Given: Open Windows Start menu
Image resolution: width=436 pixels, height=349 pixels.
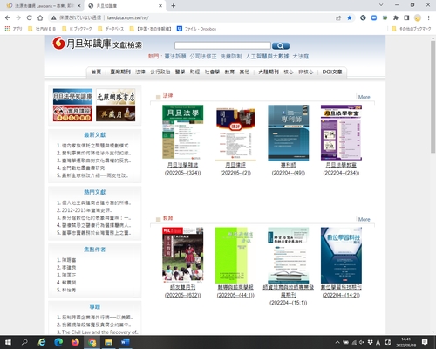Looking at the screenshot, I should 8,342.
